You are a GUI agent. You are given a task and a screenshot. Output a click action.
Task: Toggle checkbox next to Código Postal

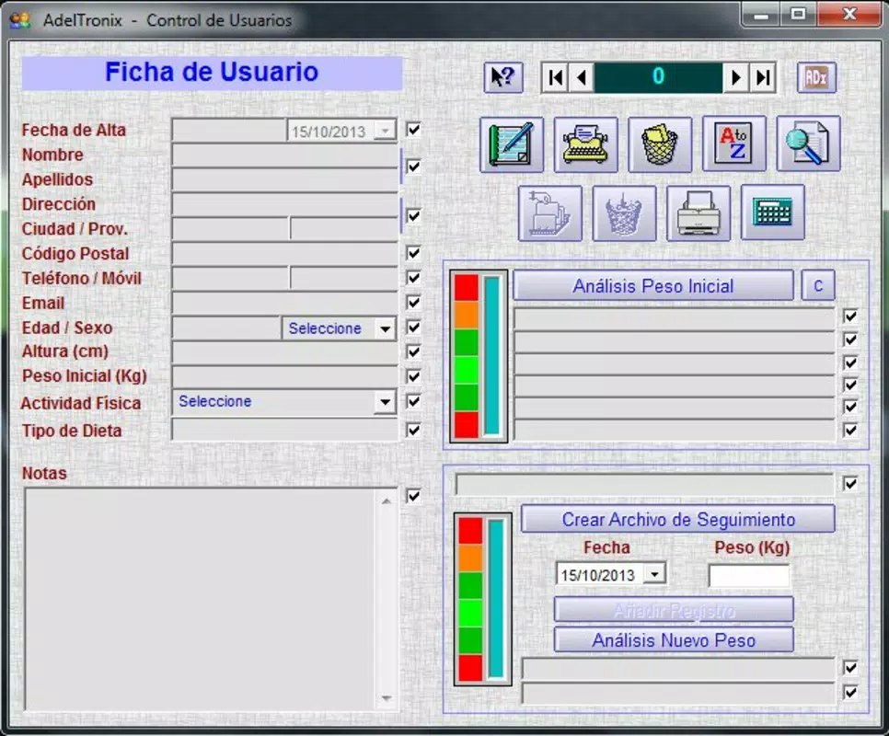(414, 253)
